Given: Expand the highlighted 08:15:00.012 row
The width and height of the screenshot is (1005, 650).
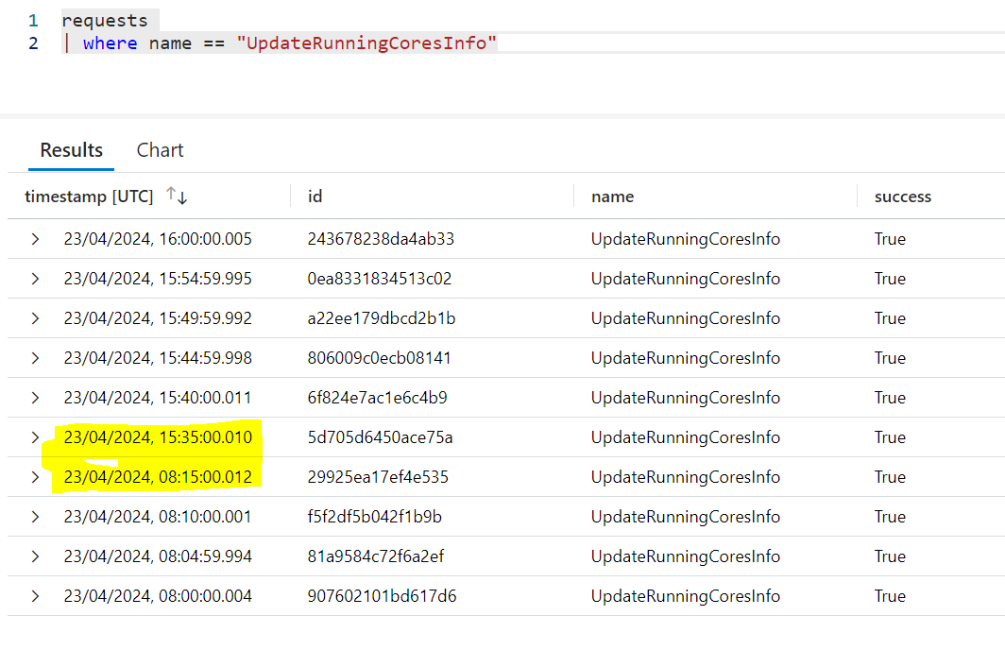Looking at the screenshot, I should [x=35, y=477].
